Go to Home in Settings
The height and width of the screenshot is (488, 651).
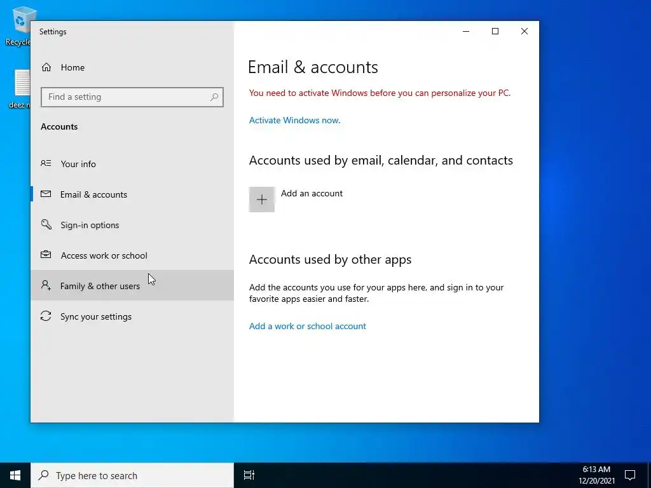point(132,67)
